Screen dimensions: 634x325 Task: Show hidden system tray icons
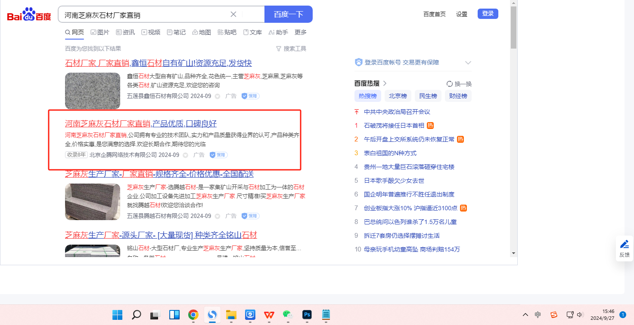pyautogui.click(x=525, y=315)
